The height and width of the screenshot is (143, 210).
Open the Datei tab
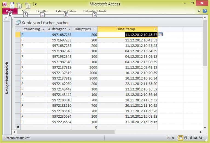10,11
